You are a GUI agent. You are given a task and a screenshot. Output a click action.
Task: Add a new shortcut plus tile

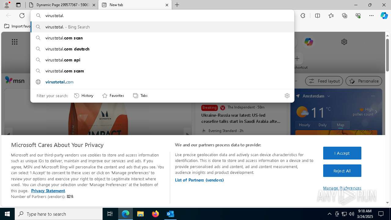[x=297, y=58]
